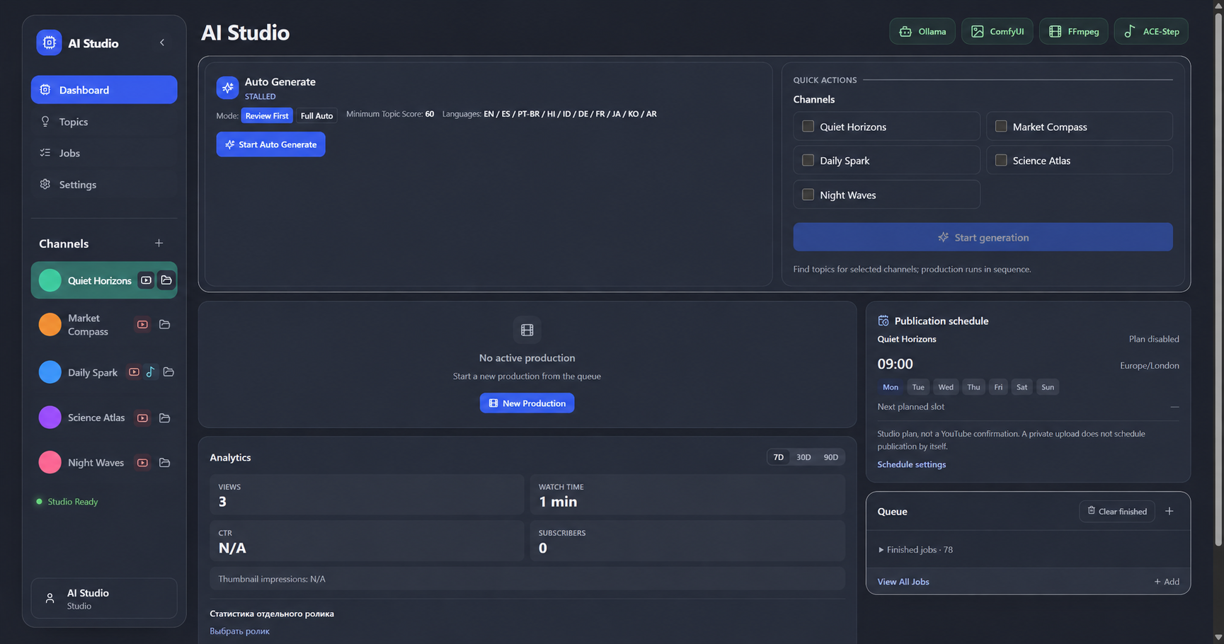Check the Market Compass checkbox
Screen dimensions: 1224x644
coord(1001,126)
